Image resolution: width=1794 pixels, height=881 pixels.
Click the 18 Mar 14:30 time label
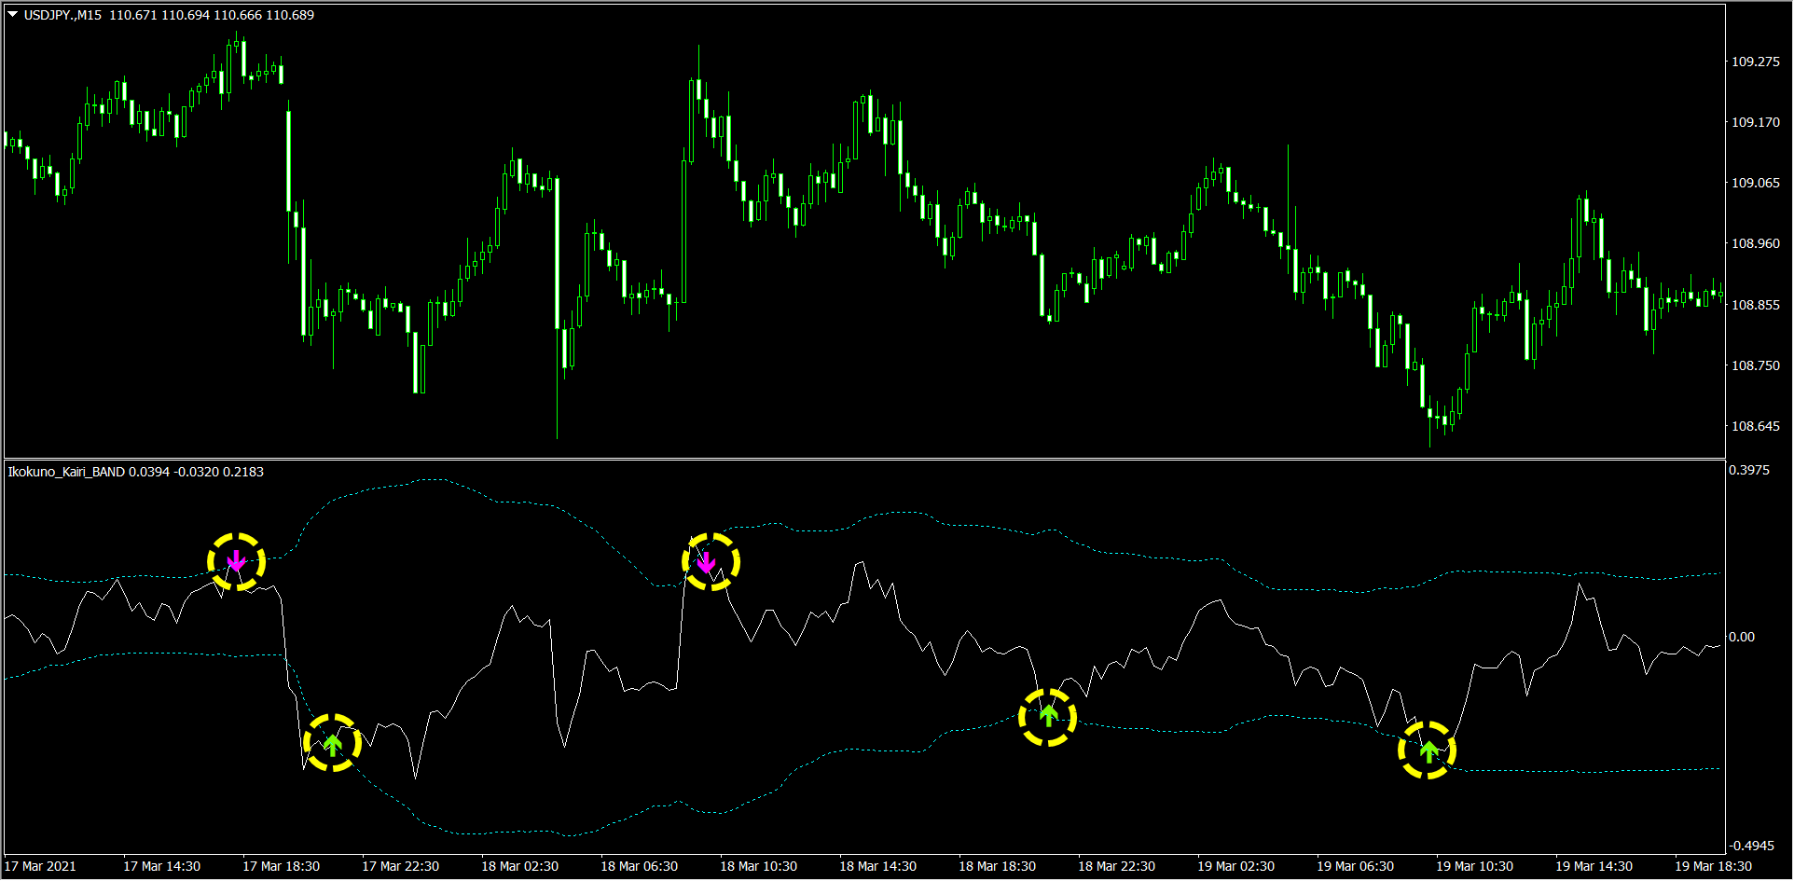(877, 866)
